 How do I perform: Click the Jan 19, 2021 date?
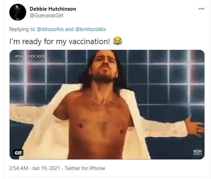click(x=46, y=168)
